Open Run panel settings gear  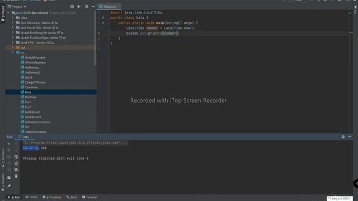point(343,137)
